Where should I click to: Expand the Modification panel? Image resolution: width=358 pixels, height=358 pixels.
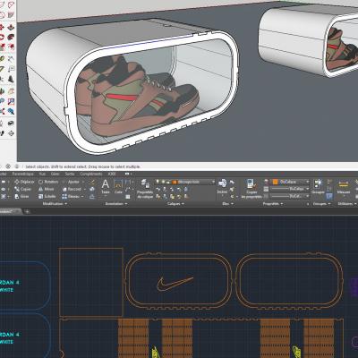55,204
